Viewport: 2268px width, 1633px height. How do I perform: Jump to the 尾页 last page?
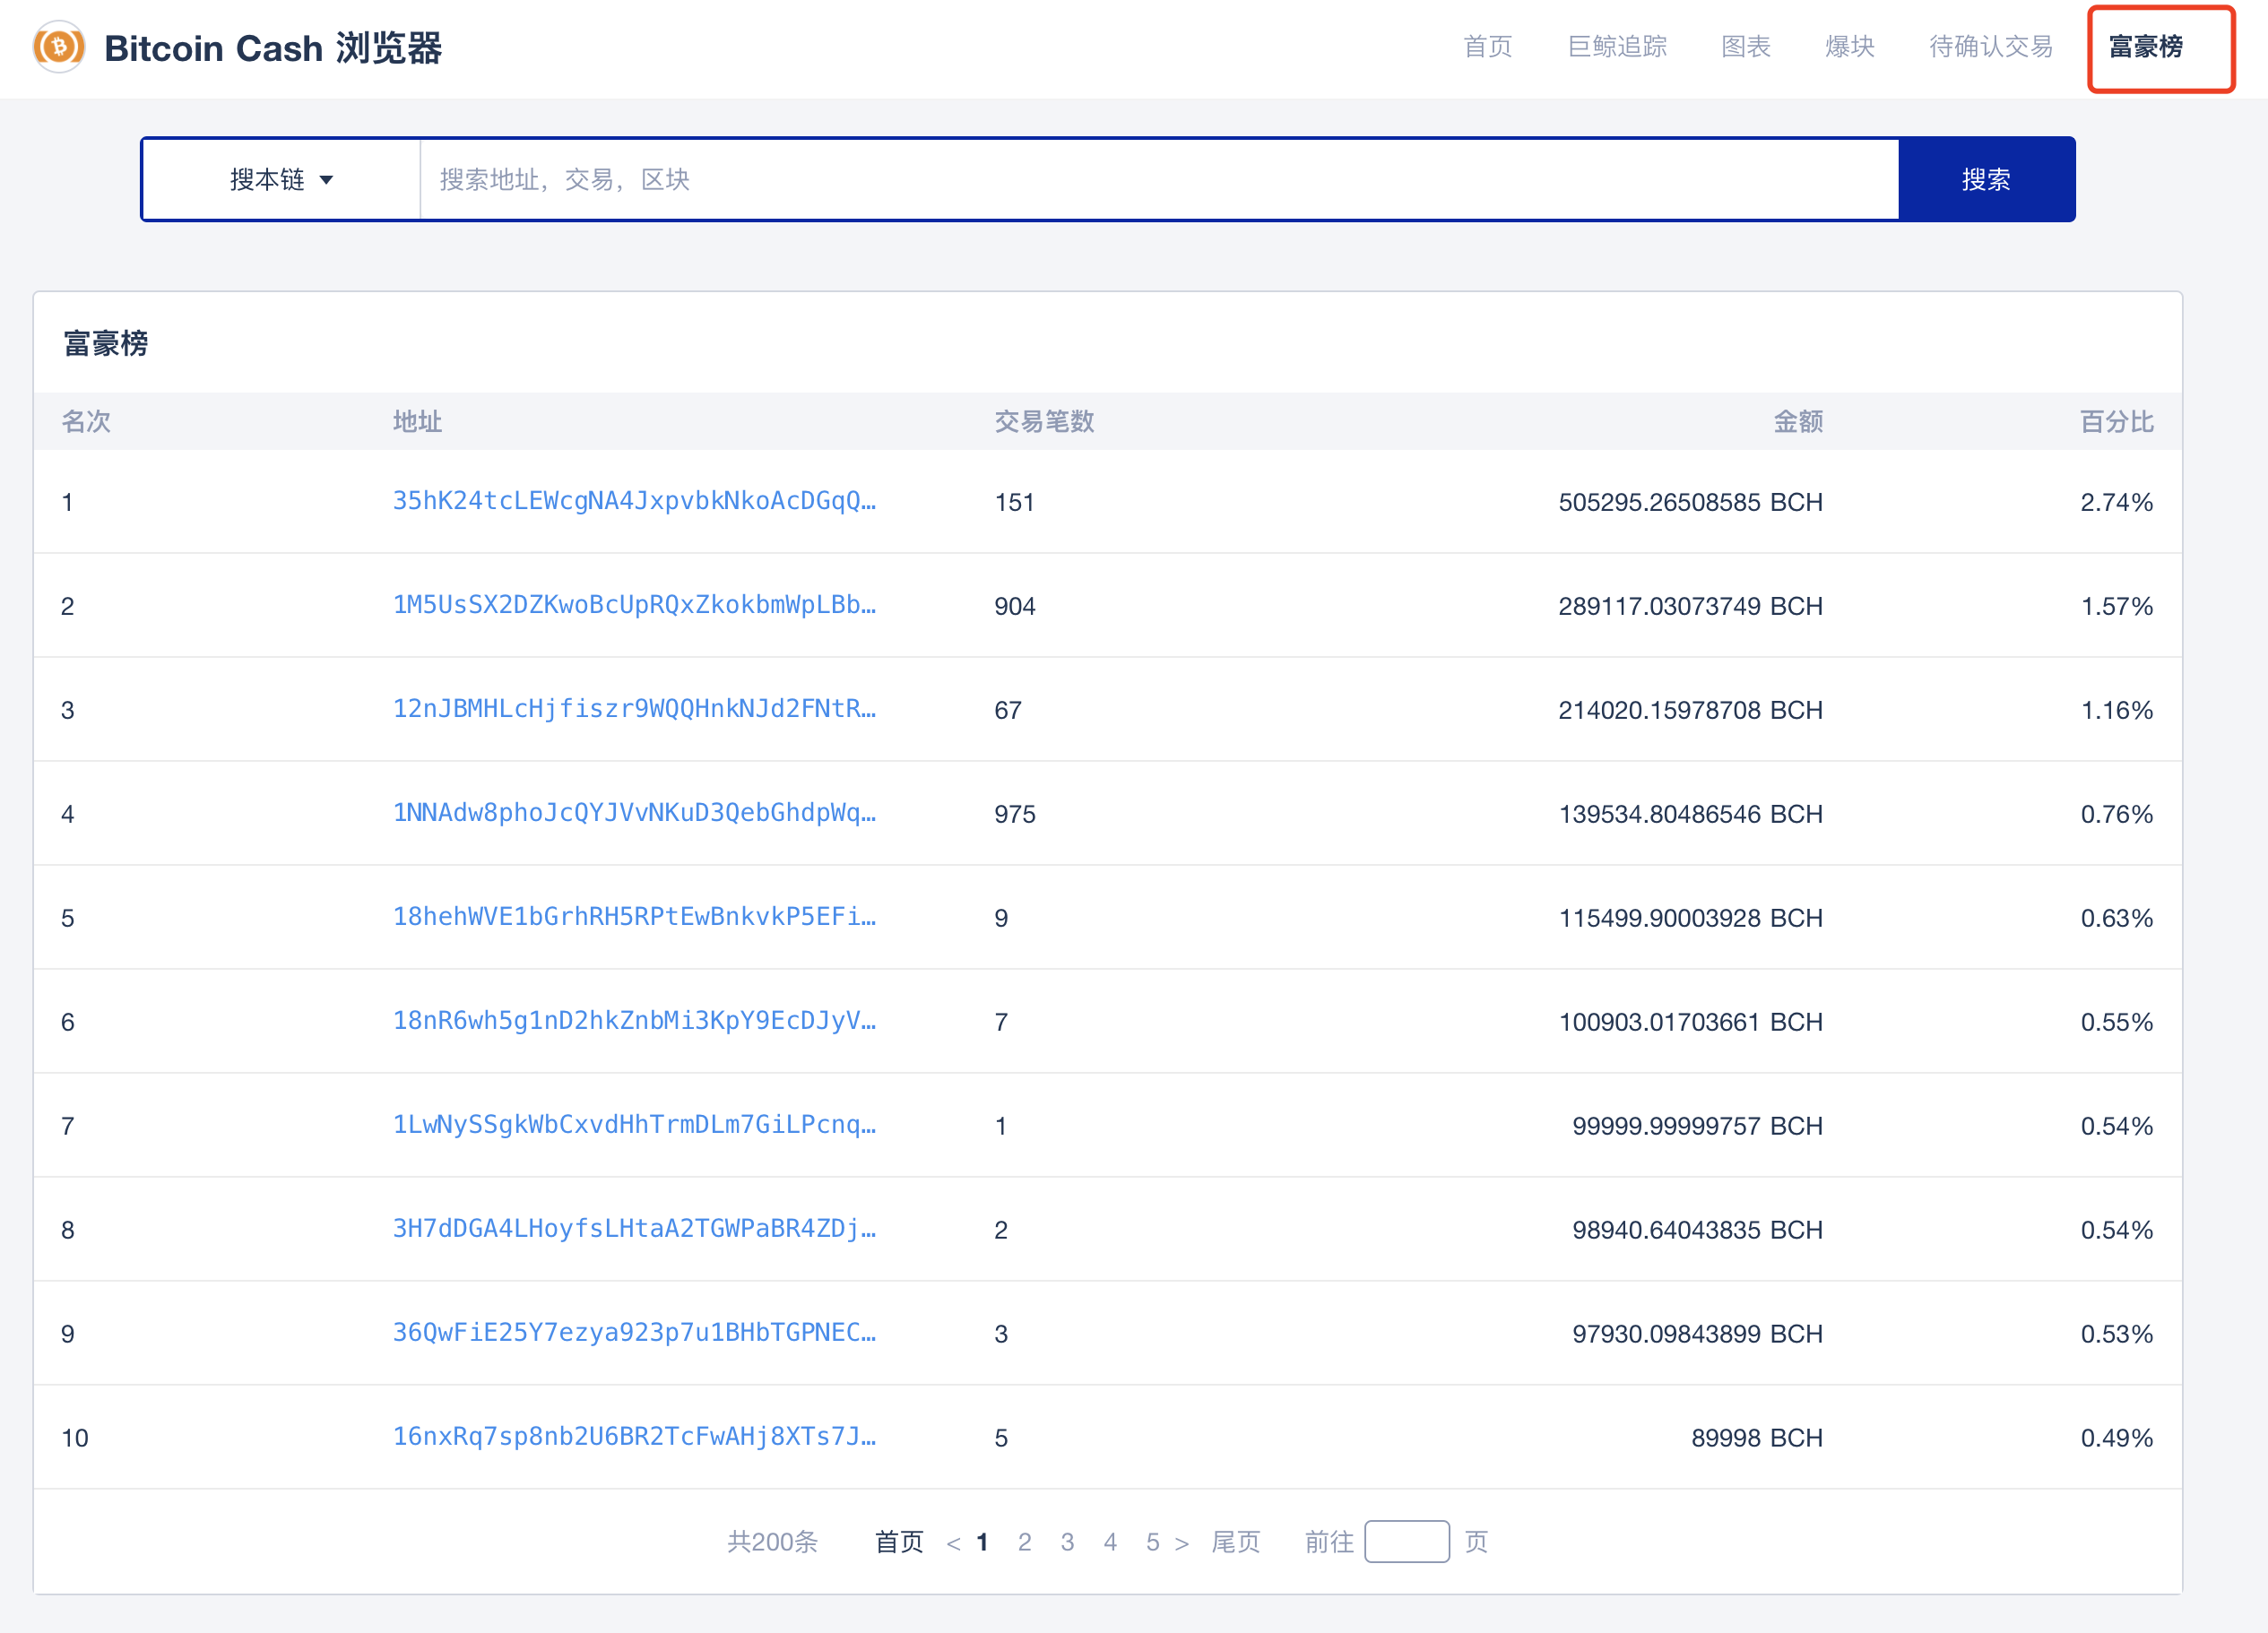click(1236, 1542)
